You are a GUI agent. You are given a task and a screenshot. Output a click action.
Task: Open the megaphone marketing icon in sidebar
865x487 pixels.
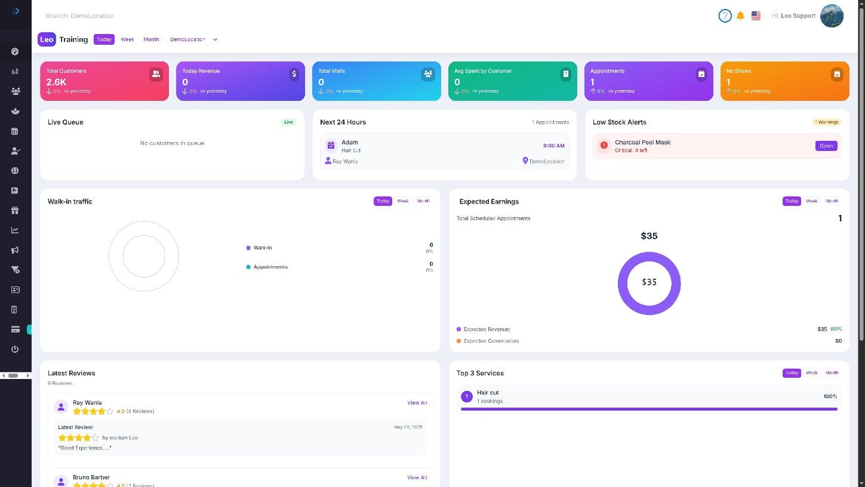(x=15, y=250)
